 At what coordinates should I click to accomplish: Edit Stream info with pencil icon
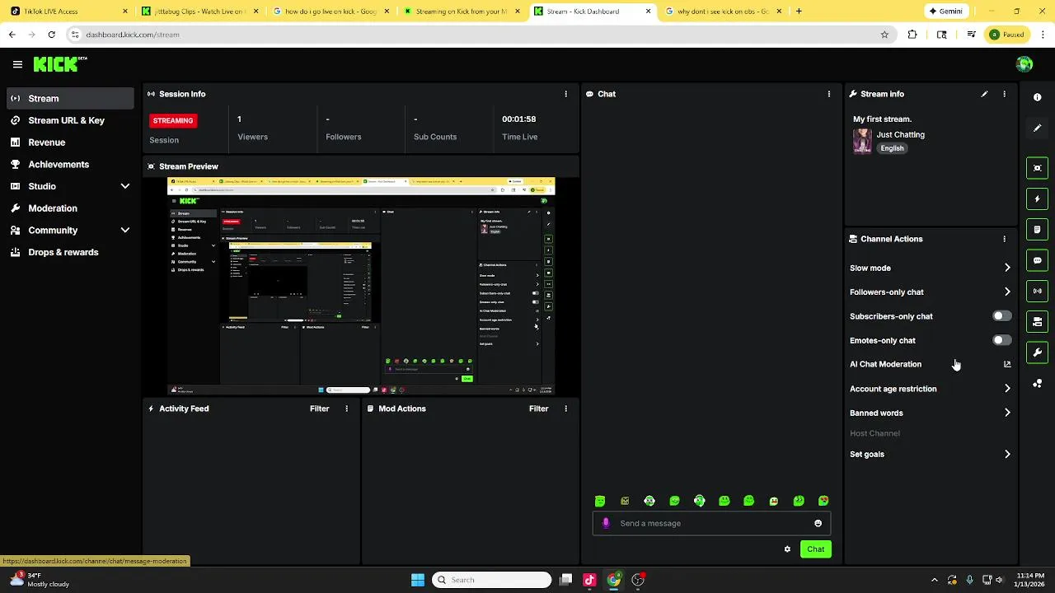pos(984,94)
